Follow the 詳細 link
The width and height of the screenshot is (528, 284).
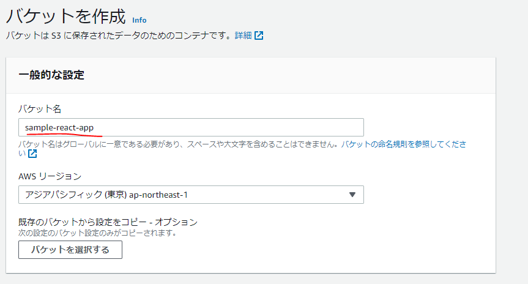pyautogui.click(x=243, y=35)
